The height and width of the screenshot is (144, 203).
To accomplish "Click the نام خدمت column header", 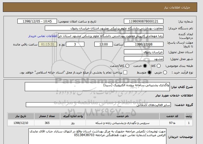I will click(x=123, y=116).
